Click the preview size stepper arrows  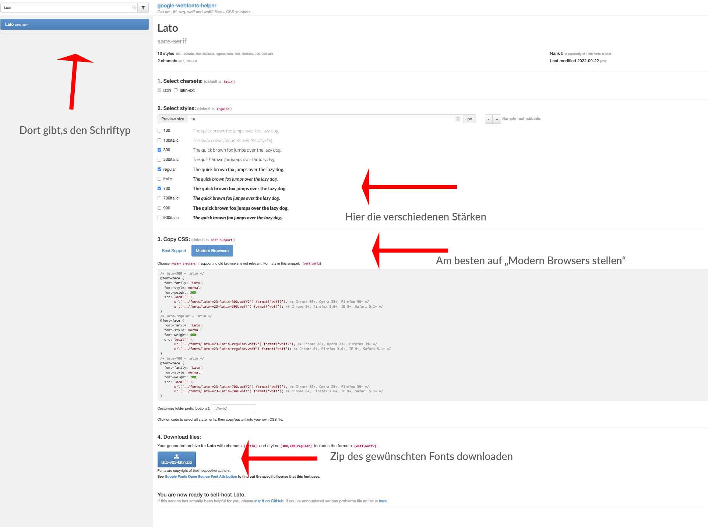pos(458,119)
